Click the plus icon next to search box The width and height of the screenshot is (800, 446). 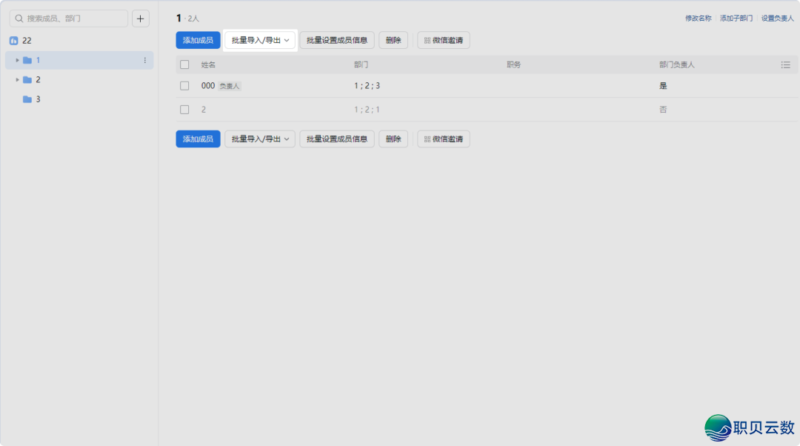coord(140,19)
